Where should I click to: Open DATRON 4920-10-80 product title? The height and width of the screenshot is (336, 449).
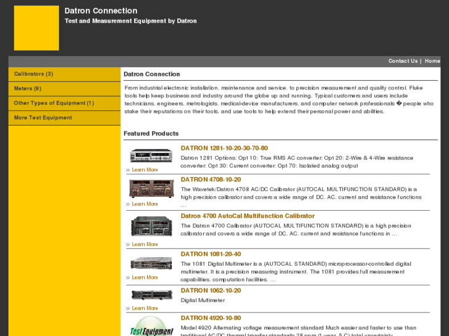click(211, 318)
